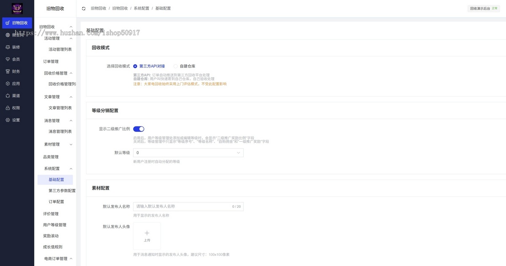Image resolution: width=506 pixels, height=266 pixels.
Task: Open the 会员 icon in sidebar
Action: click(x=8, y=59)
